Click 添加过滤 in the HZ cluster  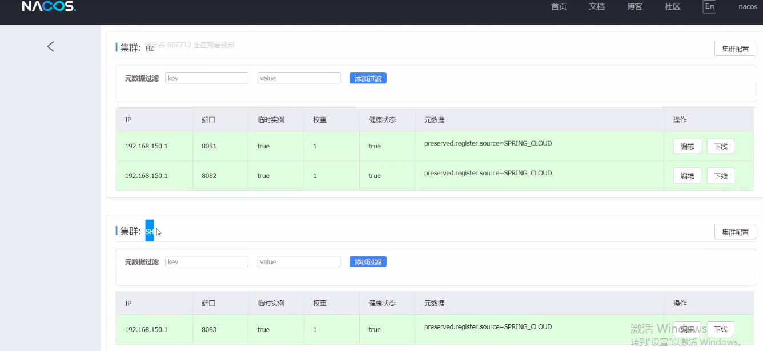[368, 78]
